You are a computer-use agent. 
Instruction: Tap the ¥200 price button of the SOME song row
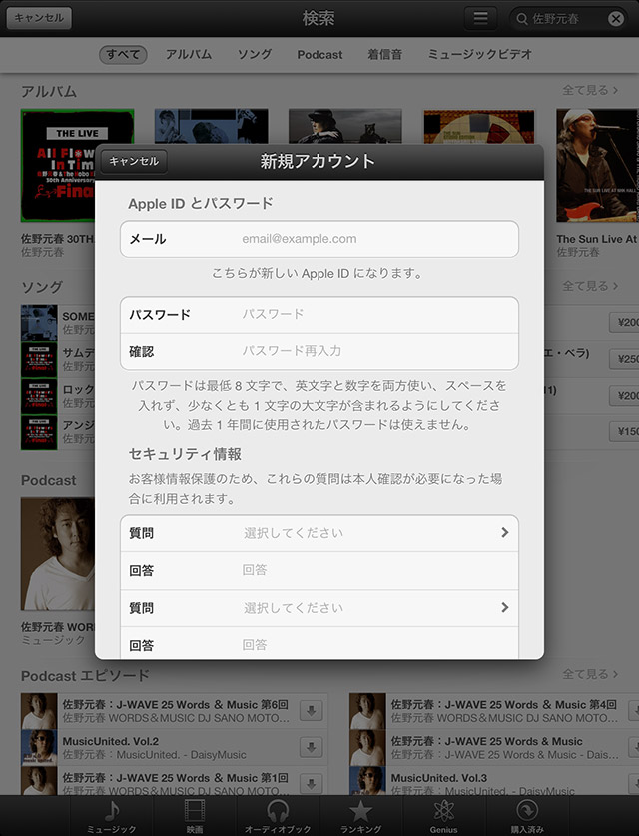click(625, 322)
